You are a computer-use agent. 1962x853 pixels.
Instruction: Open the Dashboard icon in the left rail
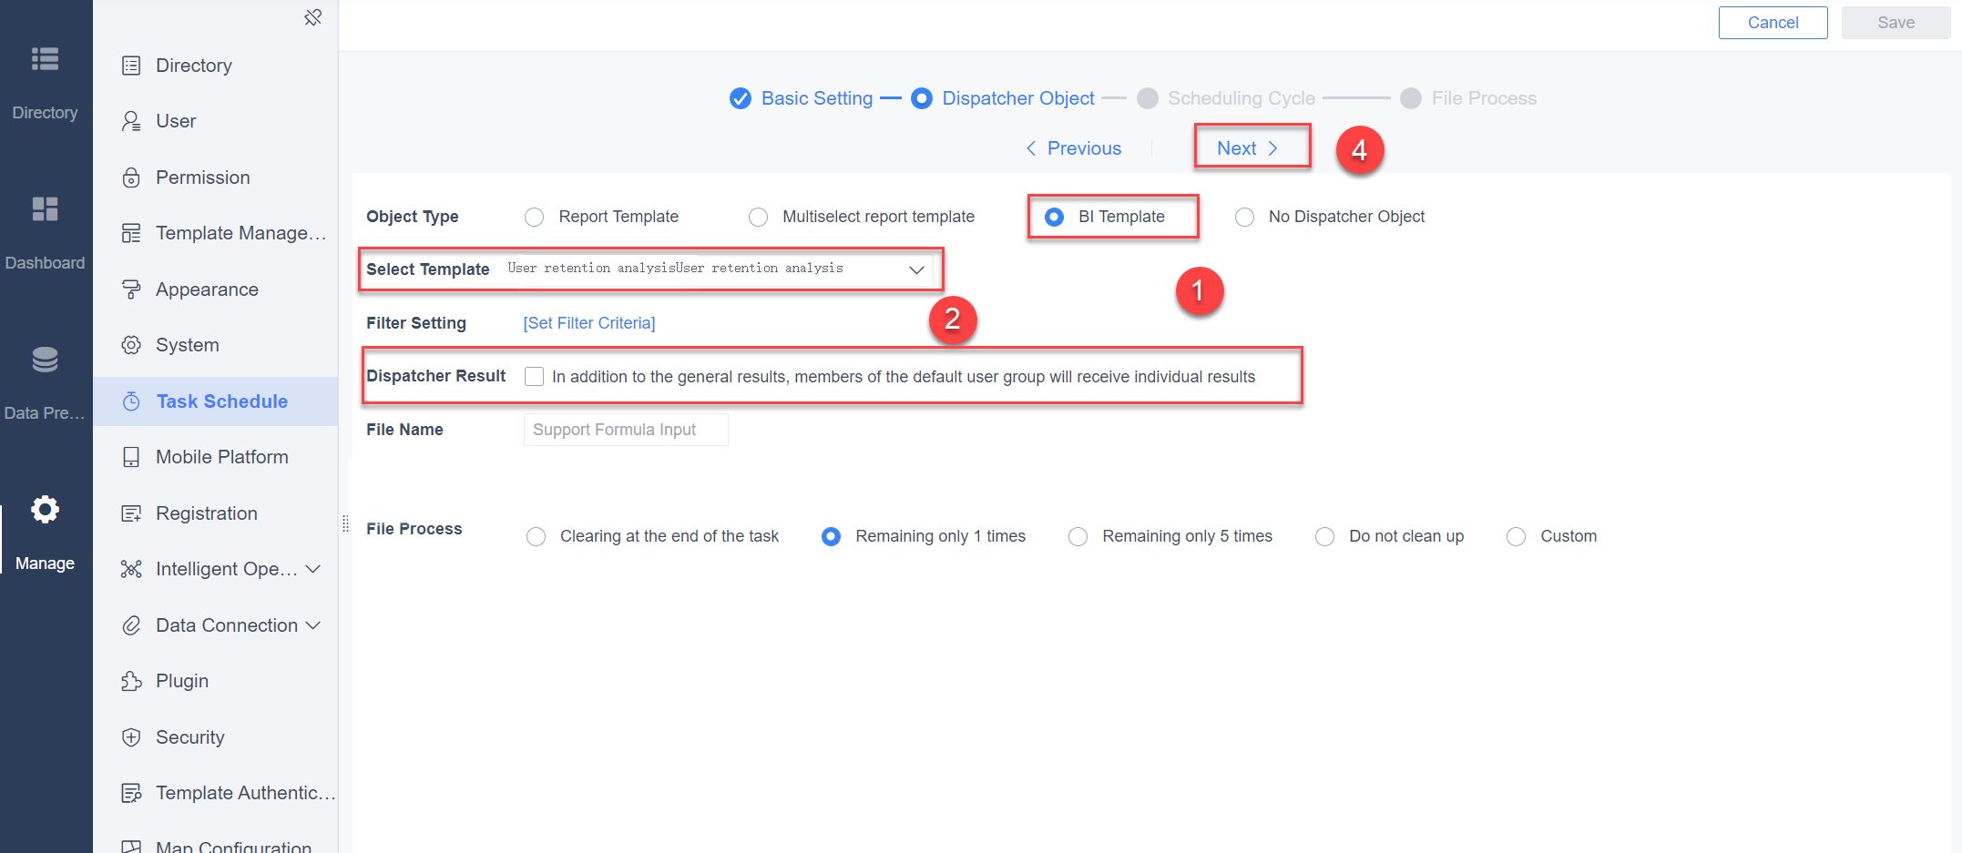tap(45, 209)
